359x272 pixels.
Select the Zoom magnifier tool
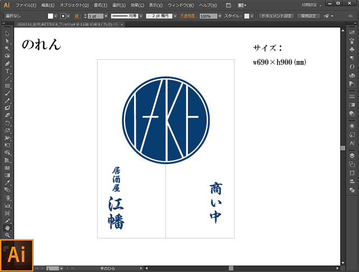[7, 235]
